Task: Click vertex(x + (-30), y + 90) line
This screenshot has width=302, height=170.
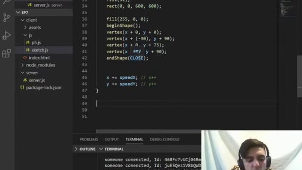Action: [x=141, y=39]
